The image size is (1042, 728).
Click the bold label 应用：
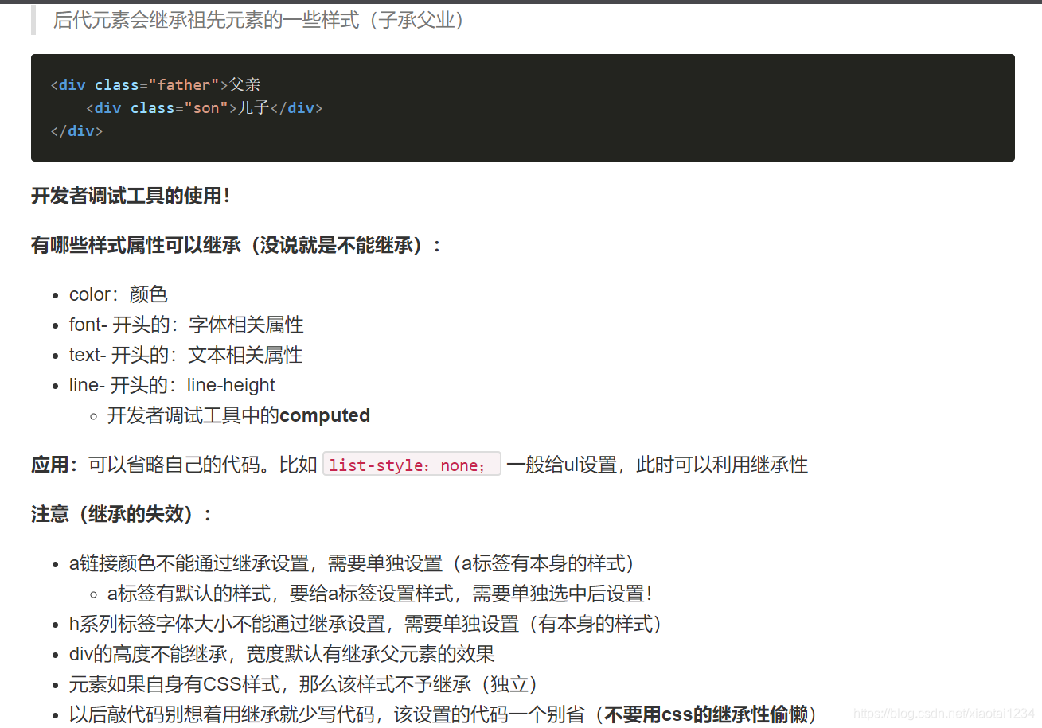click(55, 465)
